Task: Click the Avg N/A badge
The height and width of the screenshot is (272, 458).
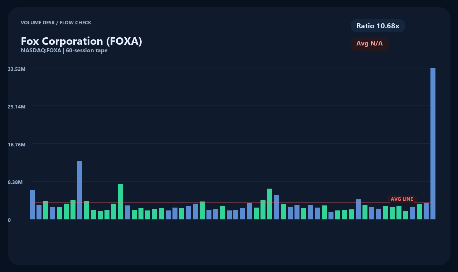Action: 370,44
